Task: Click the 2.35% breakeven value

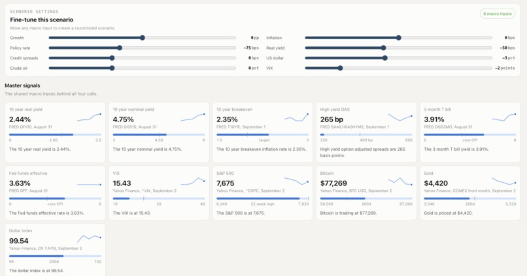Action: tap(227, 119)
